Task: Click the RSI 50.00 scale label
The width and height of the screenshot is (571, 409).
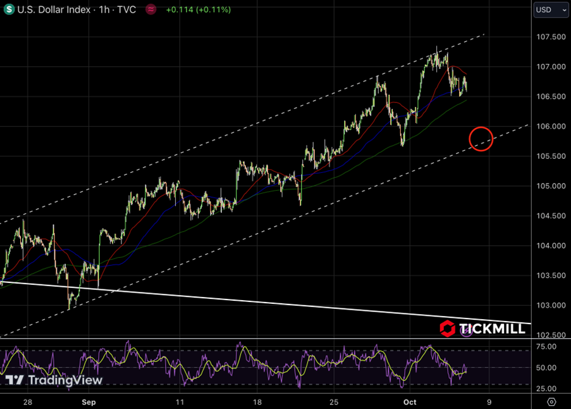Action: (546, 368)
